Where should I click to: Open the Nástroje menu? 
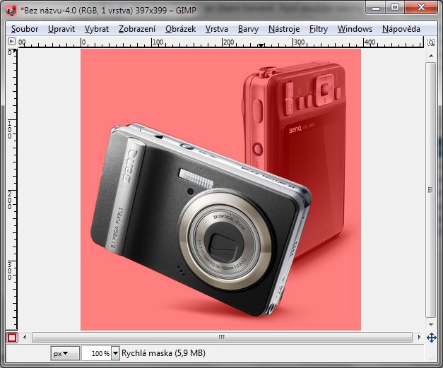click(284, 29)
